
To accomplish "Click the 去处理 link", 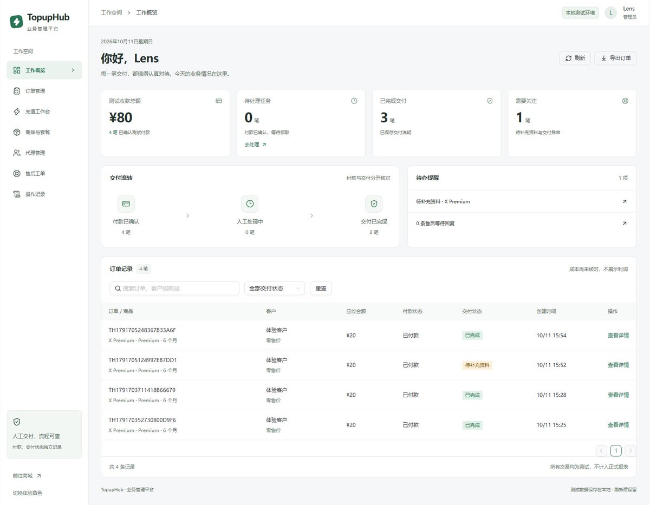I will [256, 145].
